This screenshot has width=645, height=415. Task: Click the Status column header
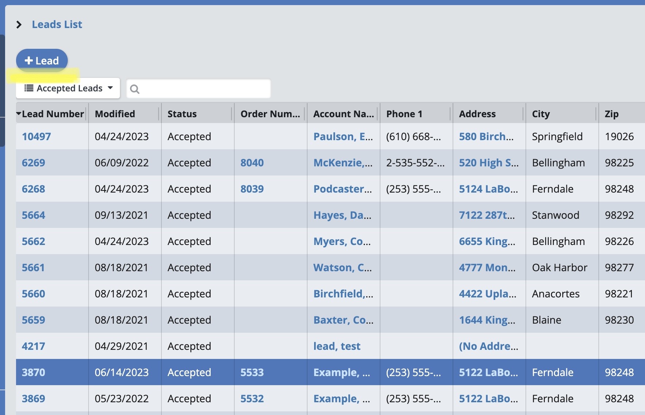[182, 114]
